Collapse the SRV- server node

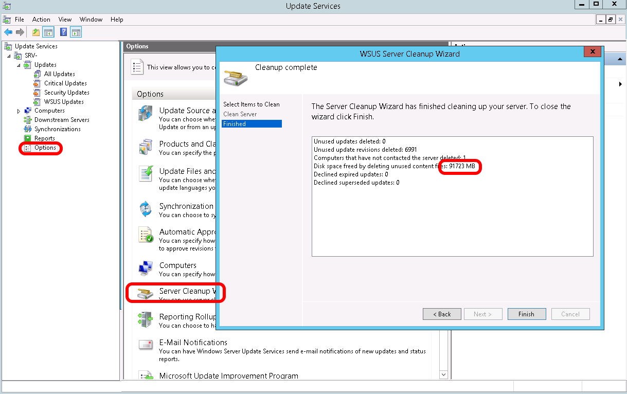pos(9,56)
